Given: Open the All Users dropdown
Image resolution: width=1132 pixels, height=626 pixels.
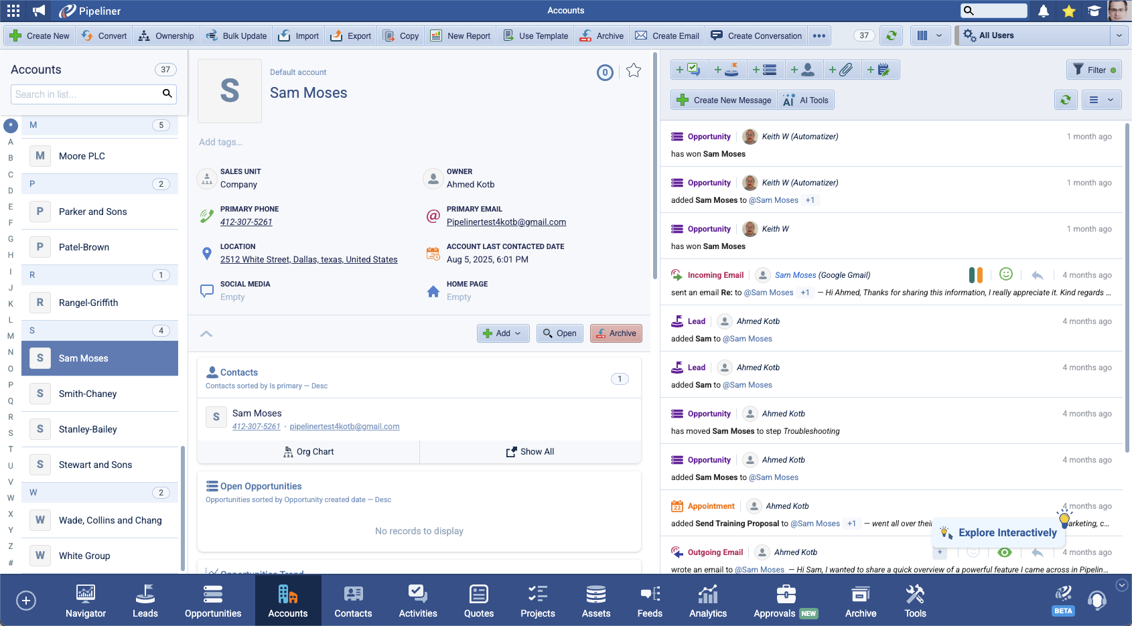Looking at the screenshot, I should pos(1042,35).
